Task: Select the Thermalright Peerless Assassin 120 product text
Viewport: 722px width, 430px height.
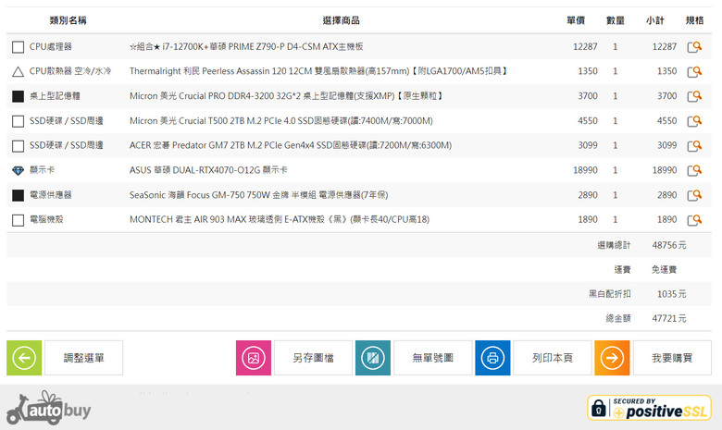Action: [x=318, y=71]
